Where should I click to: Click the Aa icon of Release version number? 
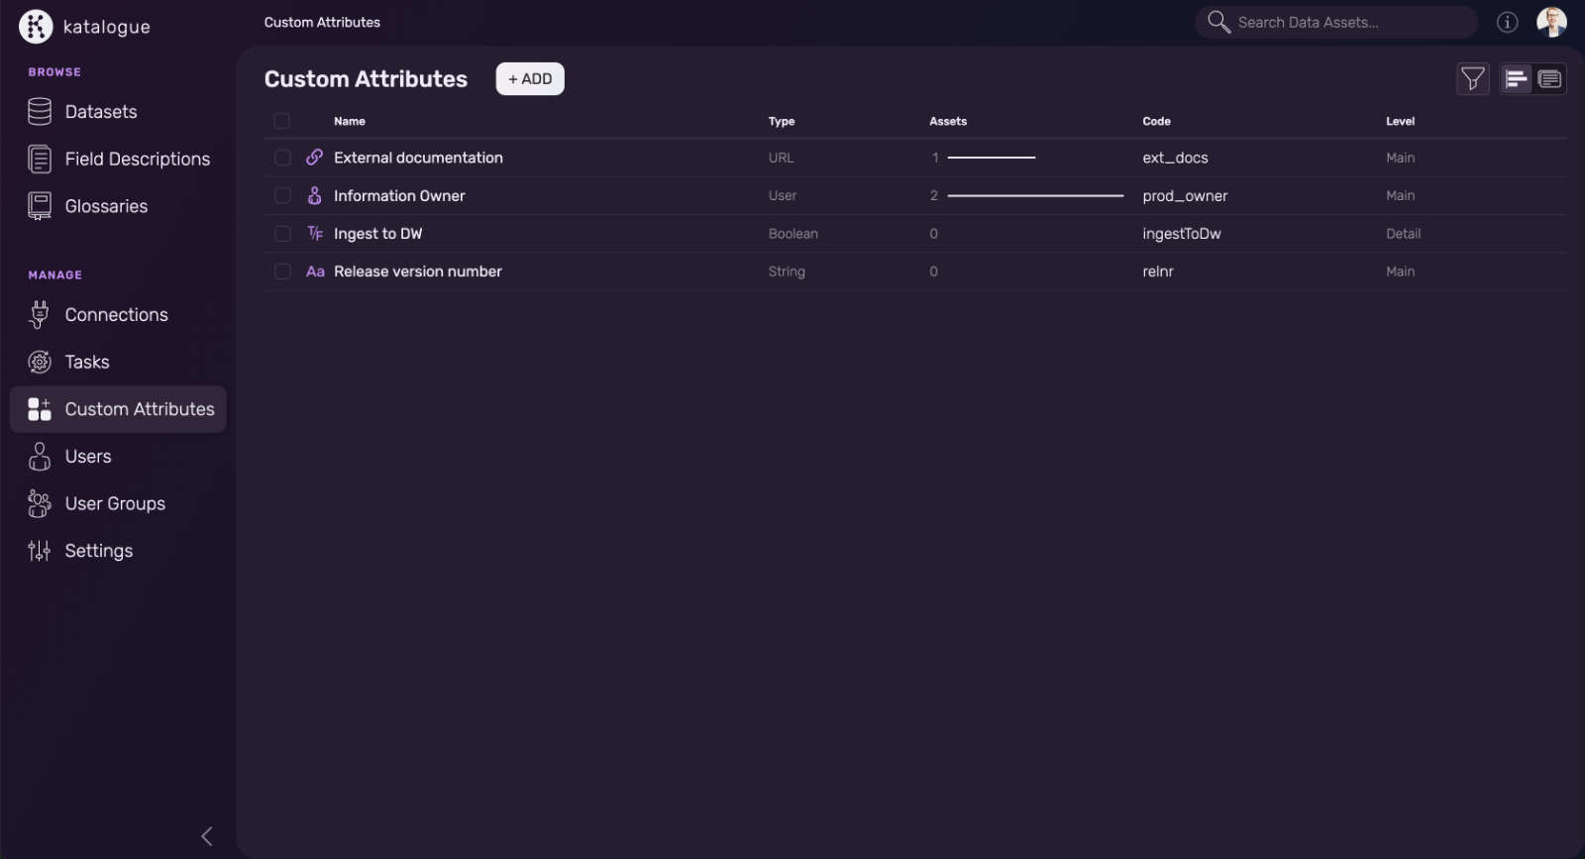pyautogui.click(x=315, y=271)
